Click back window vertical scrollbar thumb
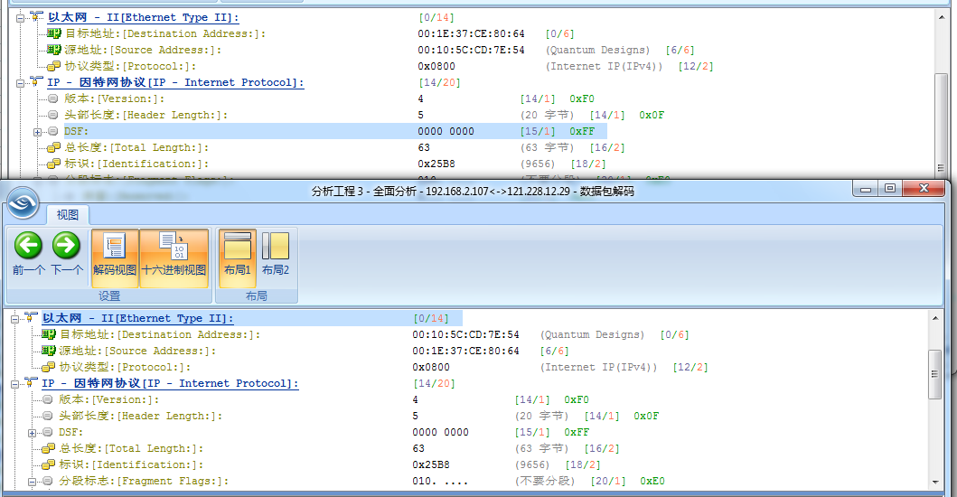The image size is (957, 497). 942,126
